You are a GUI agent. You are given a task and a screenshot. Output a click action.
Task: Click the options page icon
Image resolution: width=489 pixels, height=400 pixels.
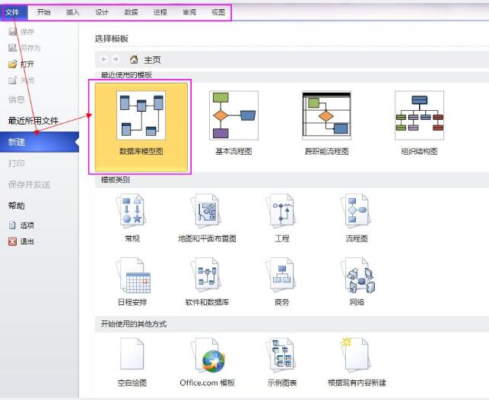point(12,225)
